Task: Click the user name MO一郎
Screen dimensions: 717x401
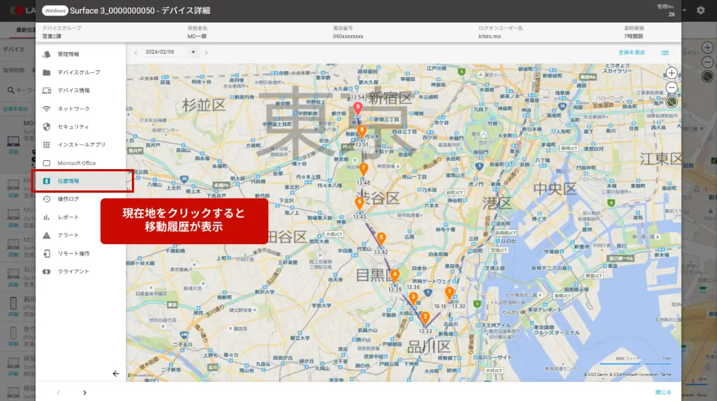Action: click(x=197, y=36)
